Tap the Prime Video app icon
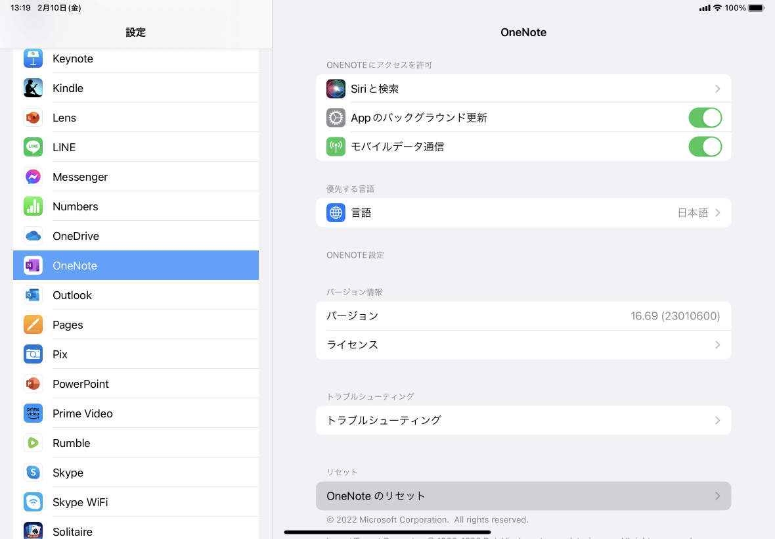This screenshot has width=775, height=539. [33, 413]
